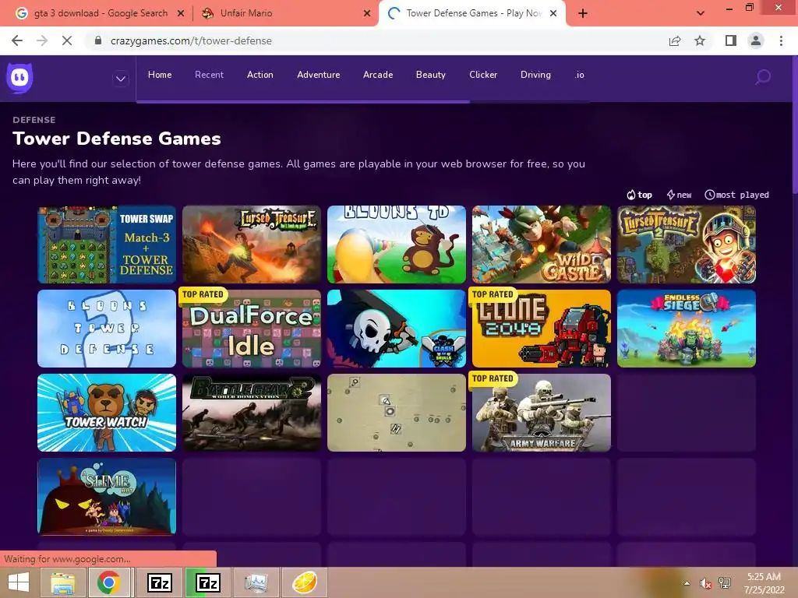
Task: Open the search magnifier on CrazyGames
Action: coord(762,77)
